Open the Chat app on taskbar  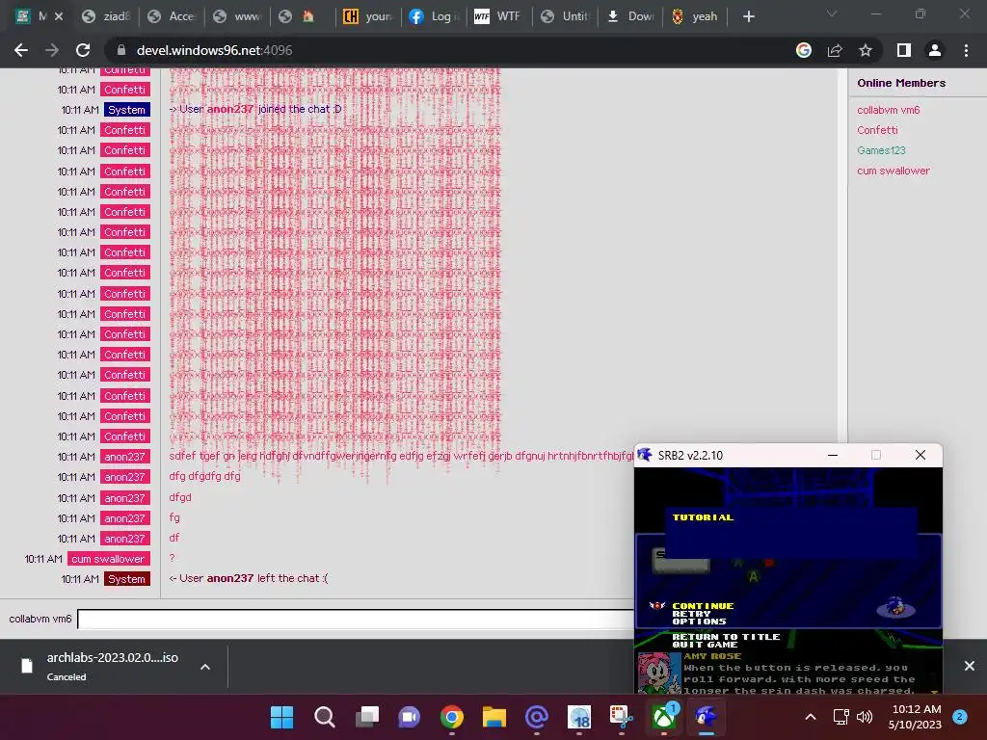pos(409,717)
